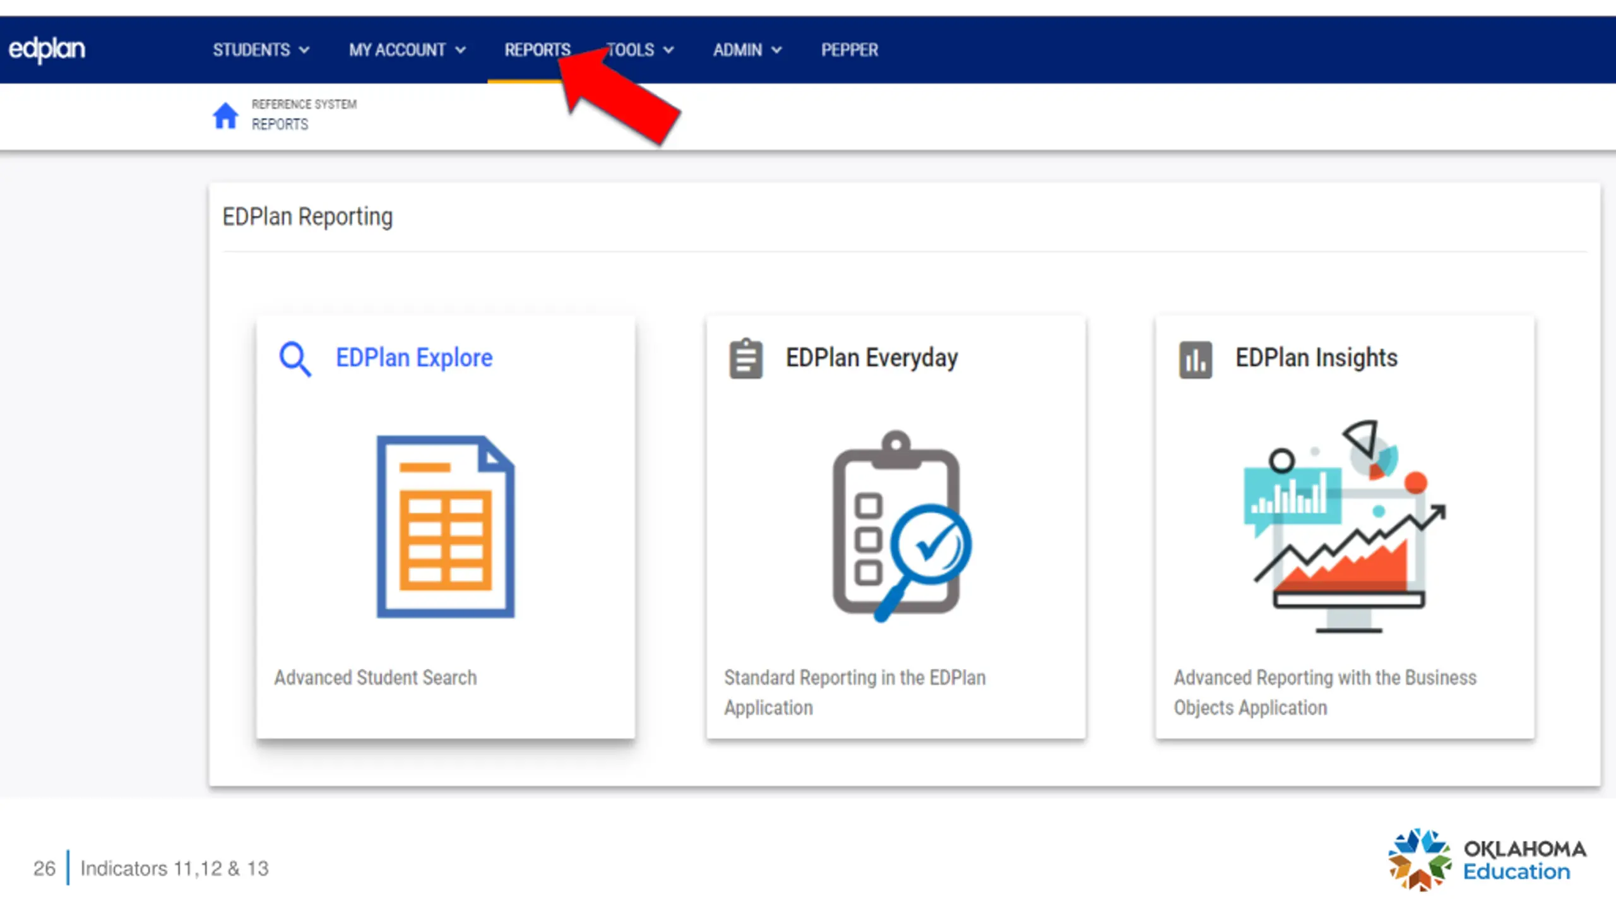Expand the Admin menu chevron
1616x909 pixels.
tap(776, 50)
